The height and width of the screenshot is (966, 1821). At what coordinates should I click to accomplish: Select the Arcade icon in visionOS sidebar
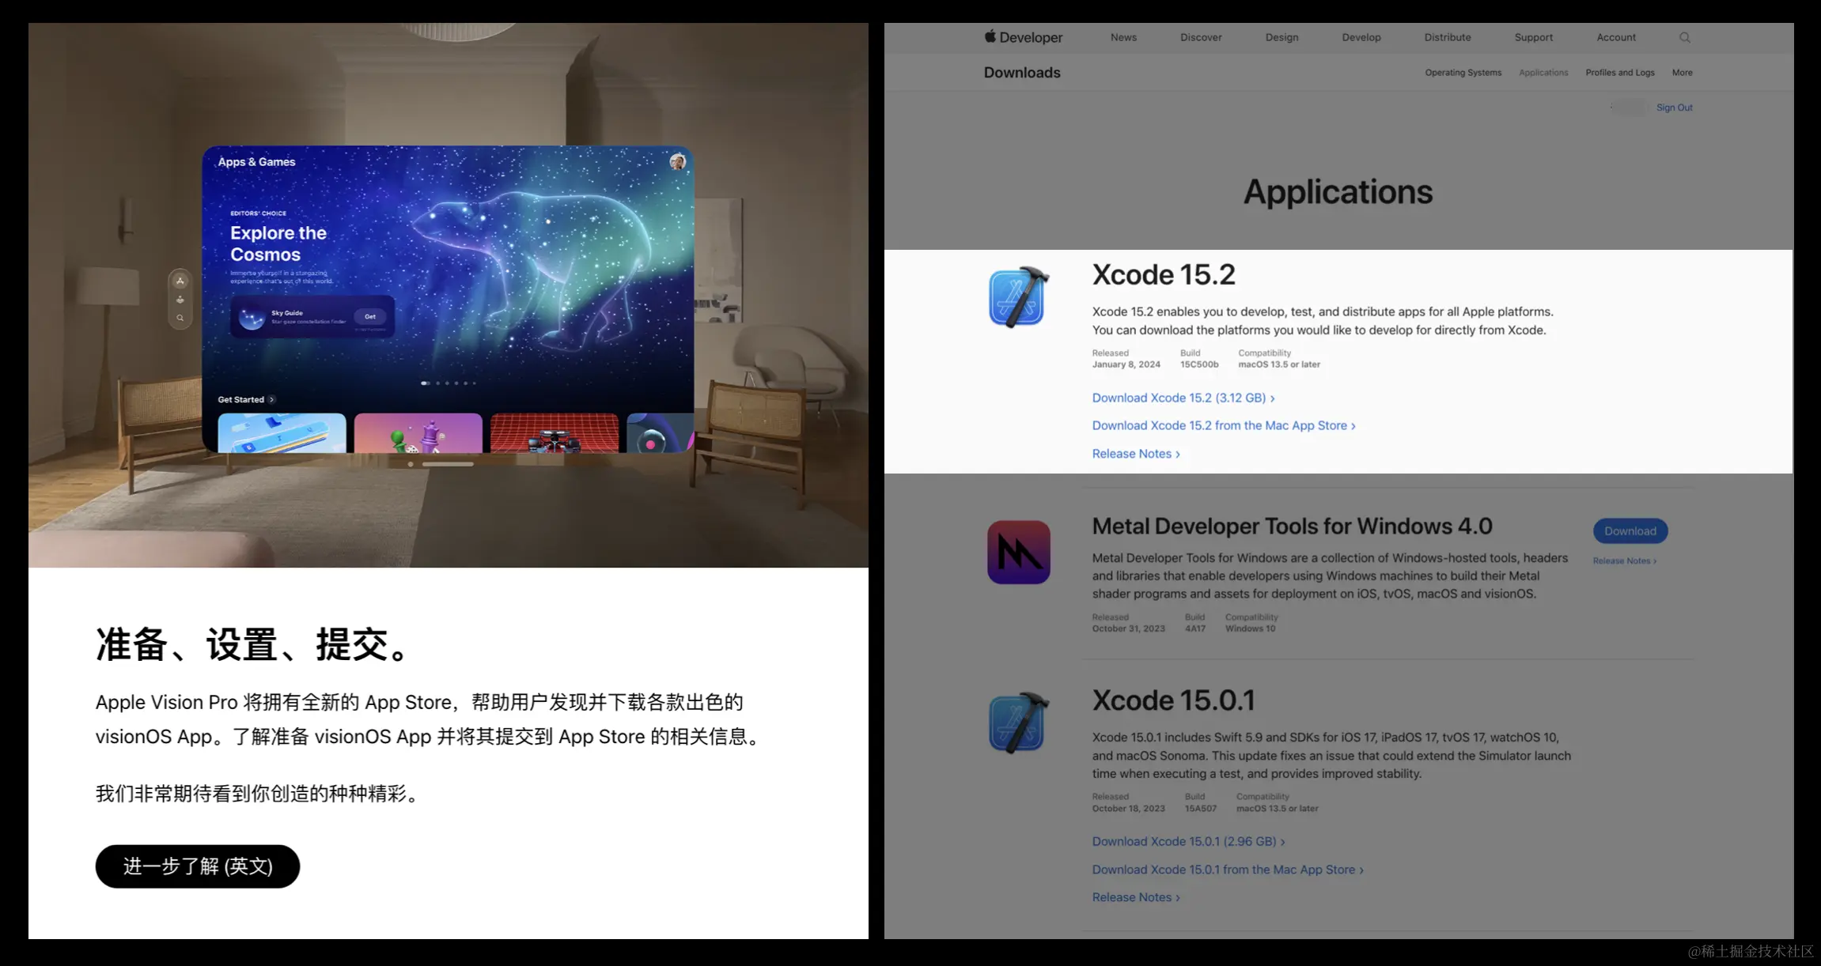pyautogui.click(x=180, y=300)
